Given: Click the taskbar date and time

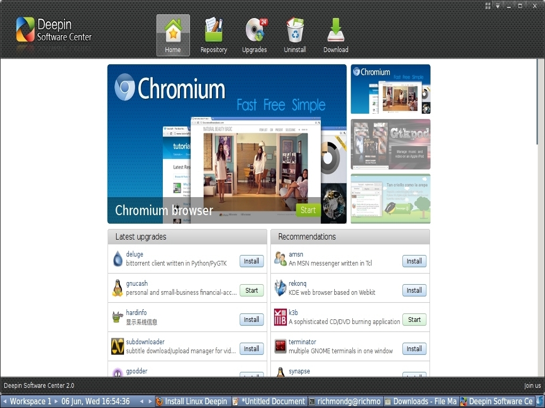Looking at the screenshot, I should pos(96,402).
